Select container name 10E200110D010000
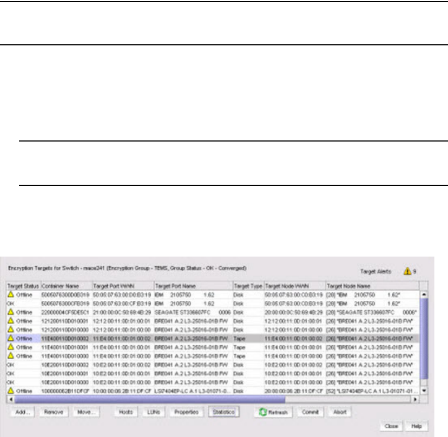Image resolution: width=448 pixels, height=437 pixels. point(65,382)
